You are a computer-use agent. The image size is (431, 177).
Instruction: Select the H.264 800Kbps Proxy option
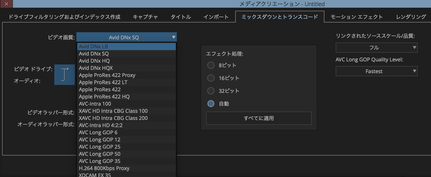104,168
